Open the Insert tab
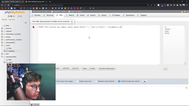Image resolution: width=189 pixels, height=106 pixels. pos(81,15)
